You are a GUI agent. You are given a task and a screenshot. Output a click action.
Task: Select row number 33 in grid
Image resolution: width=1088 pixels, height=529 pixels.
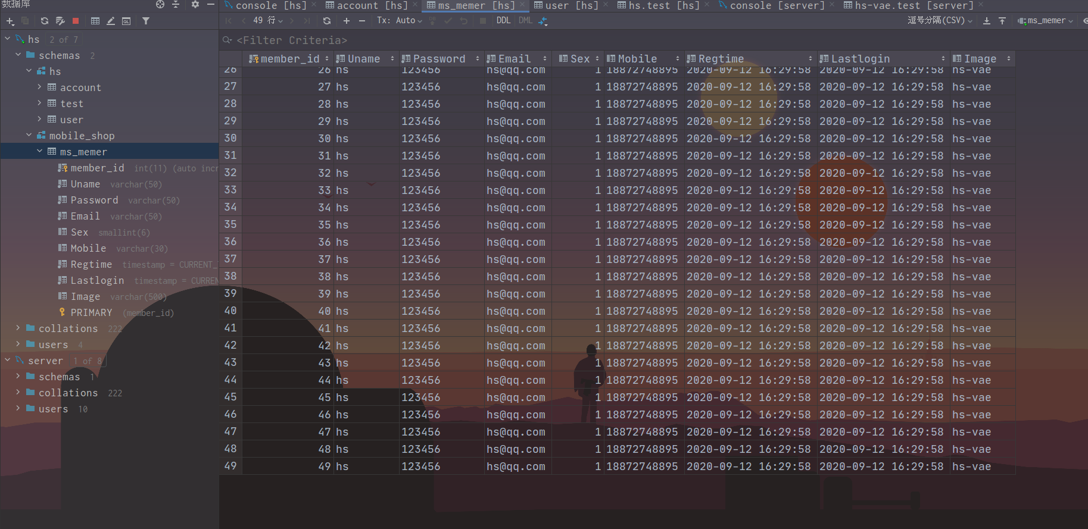click(230, 190)
